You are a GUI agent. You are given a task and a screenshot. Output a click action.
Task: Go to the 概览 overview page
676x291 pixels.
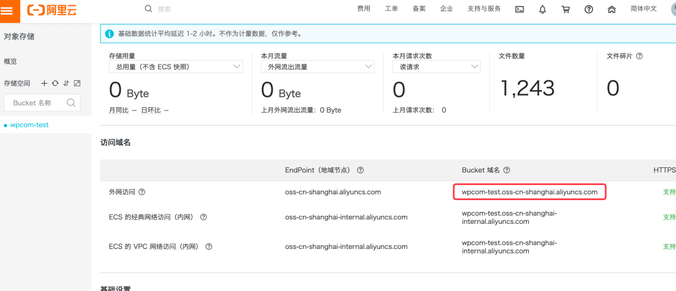tap(11, 61)
